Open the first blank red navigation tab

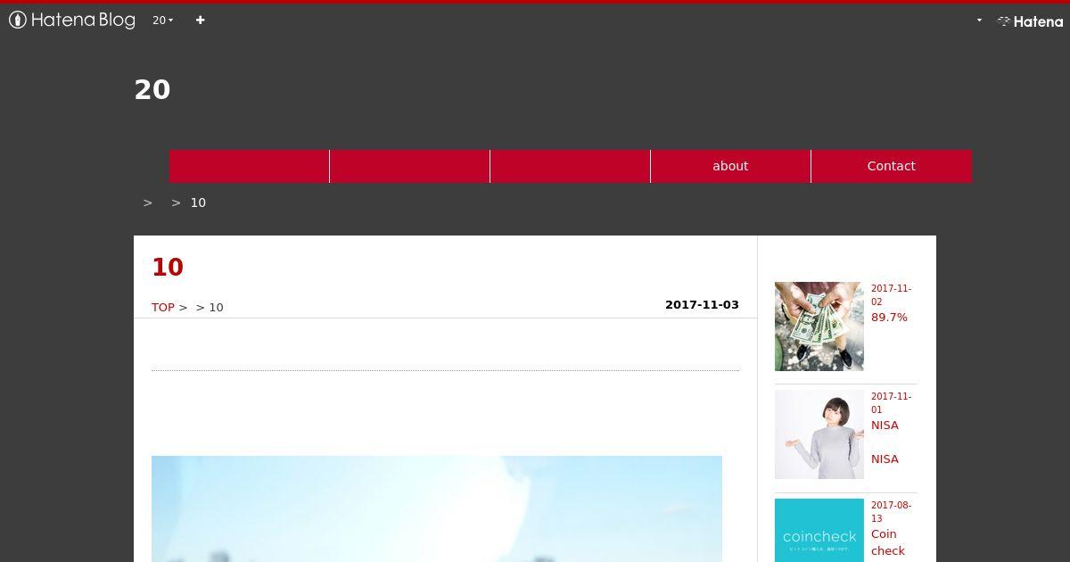[x=249, y=166]
